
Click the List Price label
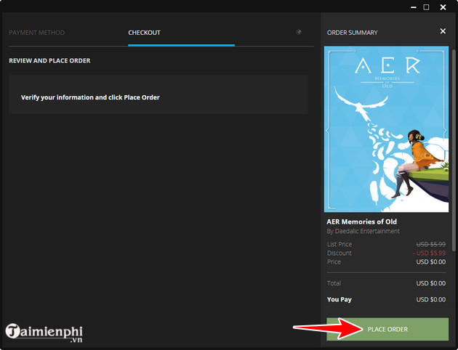pos(340,244)
